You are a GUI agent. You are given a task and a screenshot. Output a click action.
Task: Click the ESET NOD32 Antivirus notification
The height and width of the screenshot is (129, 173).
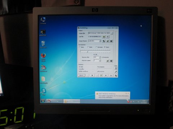point(112,95)
